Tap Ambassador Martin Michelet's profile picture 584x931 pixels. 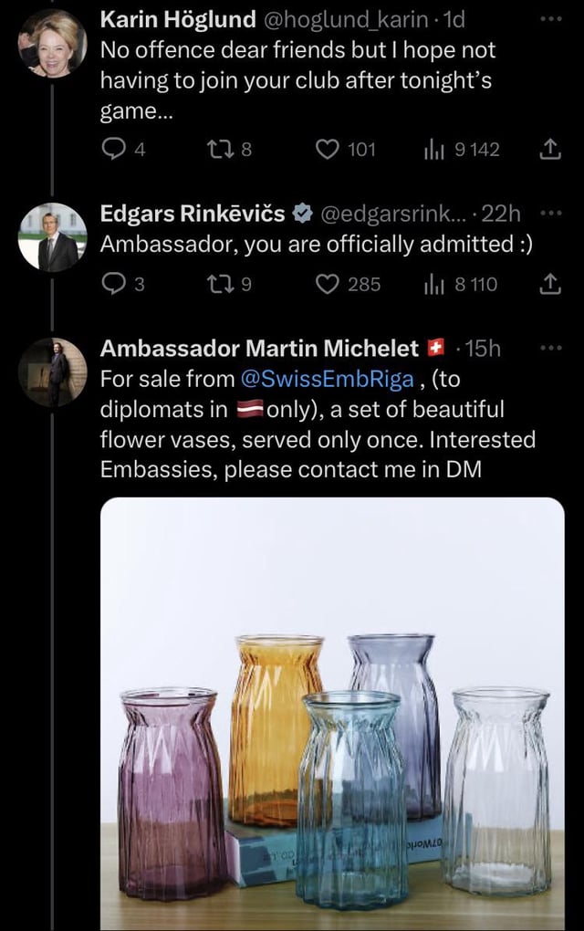tap(52, 371)
